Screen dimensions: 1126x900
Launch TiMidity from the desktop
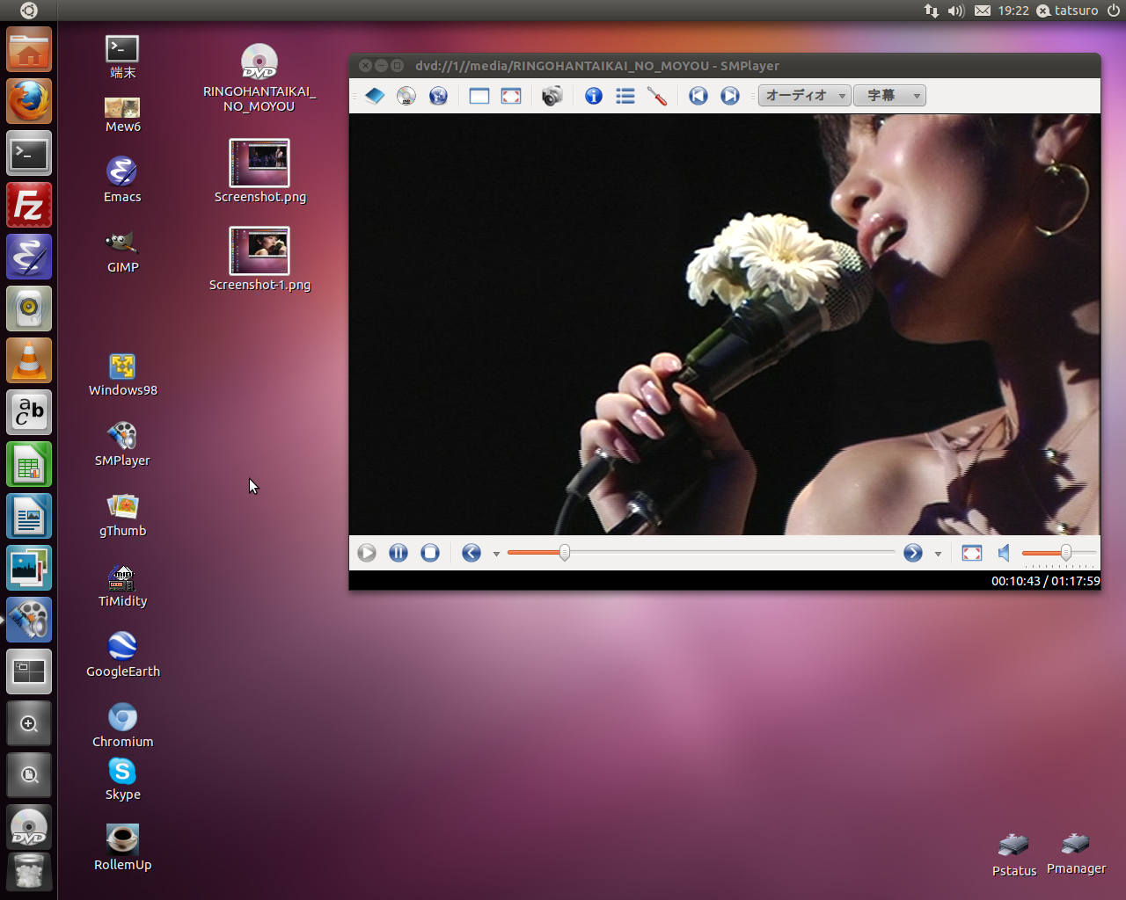coord(122,585)
